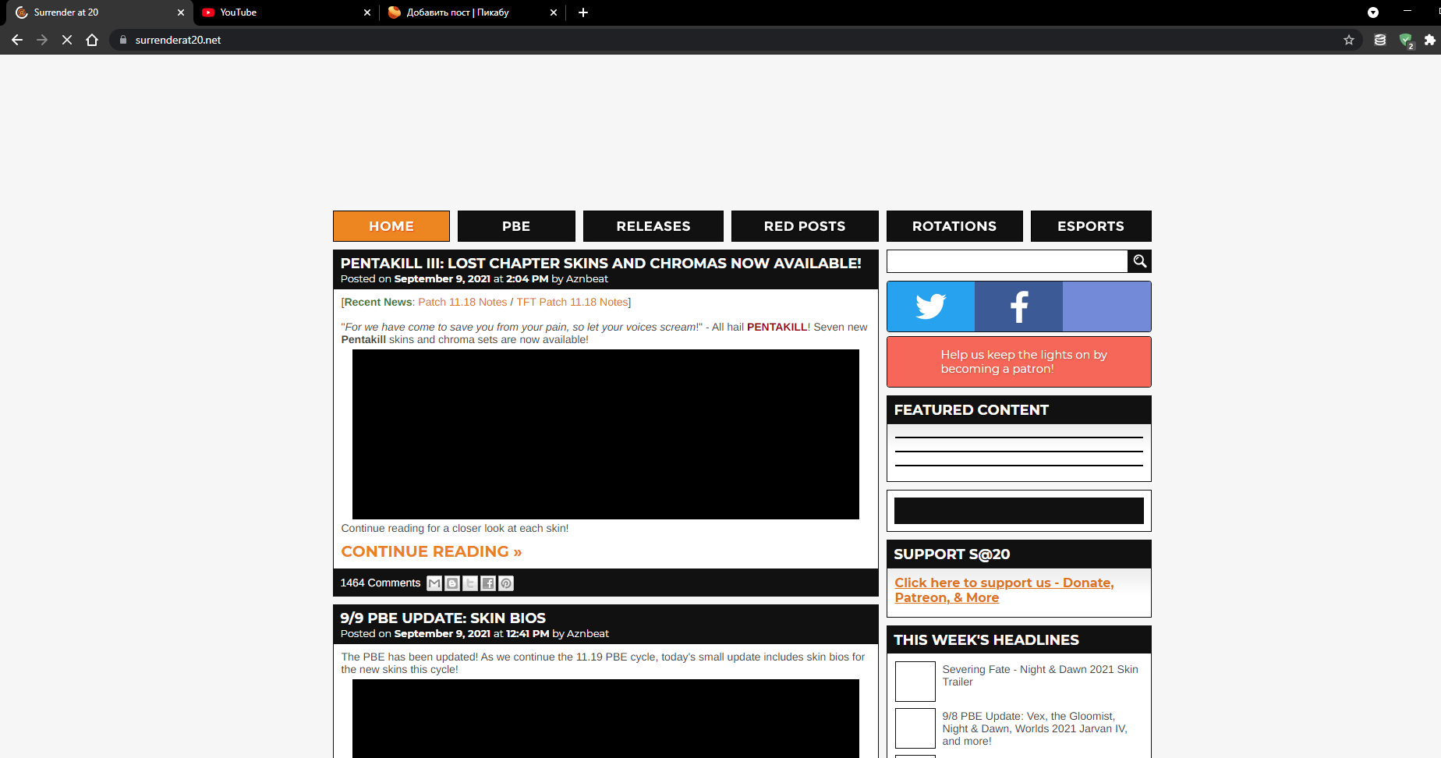
Task: Share Pentakill post to Facebook icon
Action: pos(488,583)
